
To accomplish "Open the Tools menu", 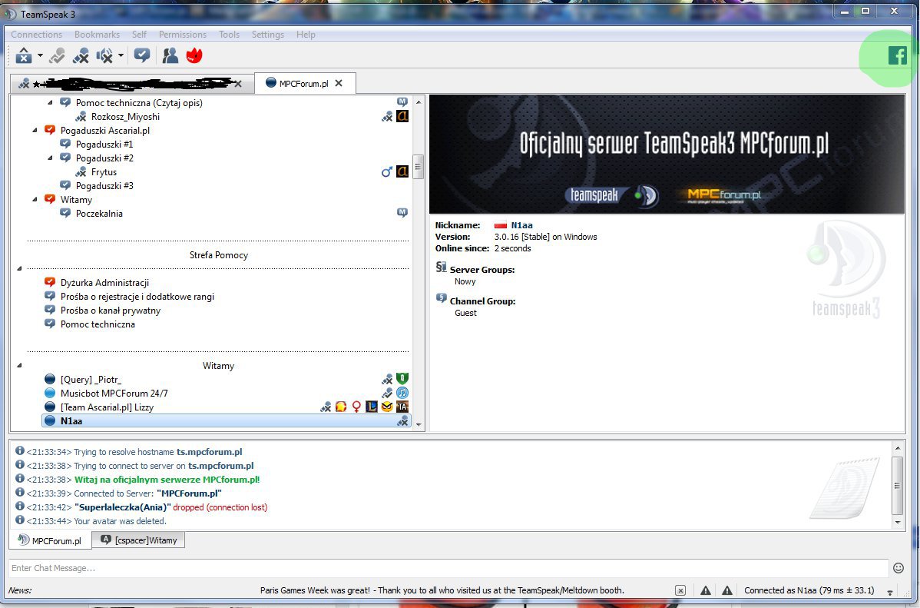I will coord(229,35).
